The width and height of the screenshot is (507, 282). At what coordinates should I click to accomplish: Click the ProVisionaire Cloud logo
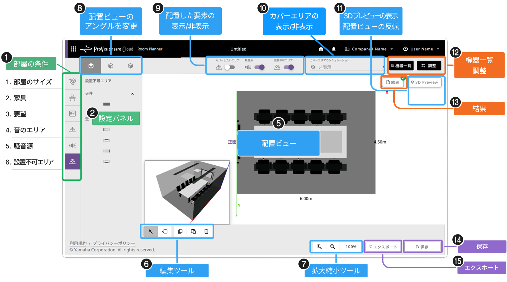(107, 49)
